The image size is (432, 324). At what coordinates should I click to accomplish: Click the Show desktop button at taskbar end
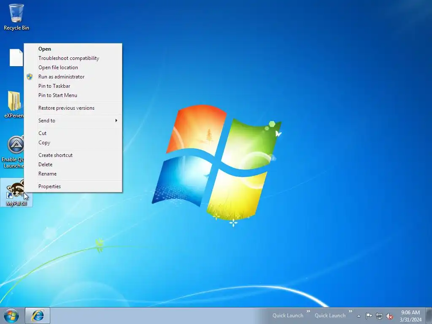coord(429,316)
